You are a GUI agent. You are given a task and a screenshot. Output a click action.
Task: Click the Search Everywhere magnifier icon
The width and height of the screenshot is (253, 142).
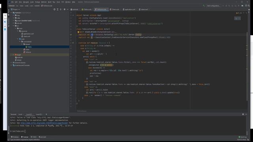(249, 6)
